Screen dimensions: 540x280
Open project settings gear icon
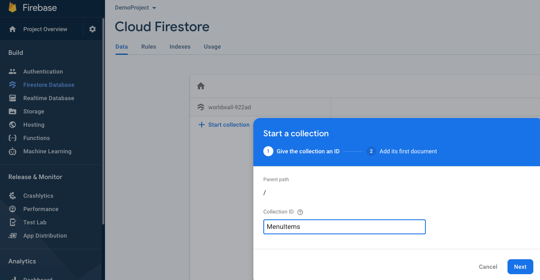tap(92, 29)
